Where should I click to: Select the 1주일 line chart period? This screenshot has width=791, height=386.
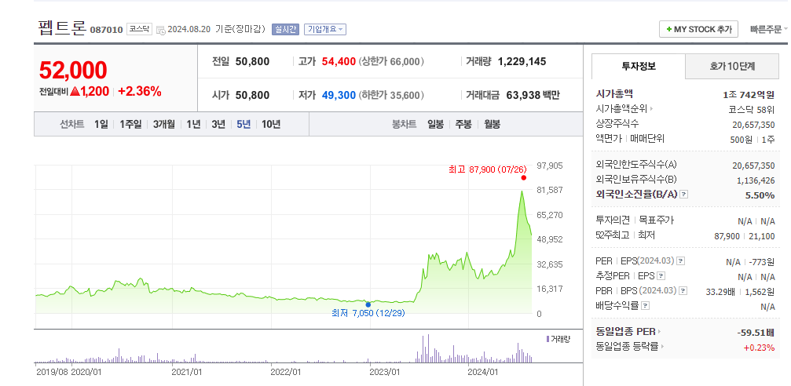tap(130, 124)
